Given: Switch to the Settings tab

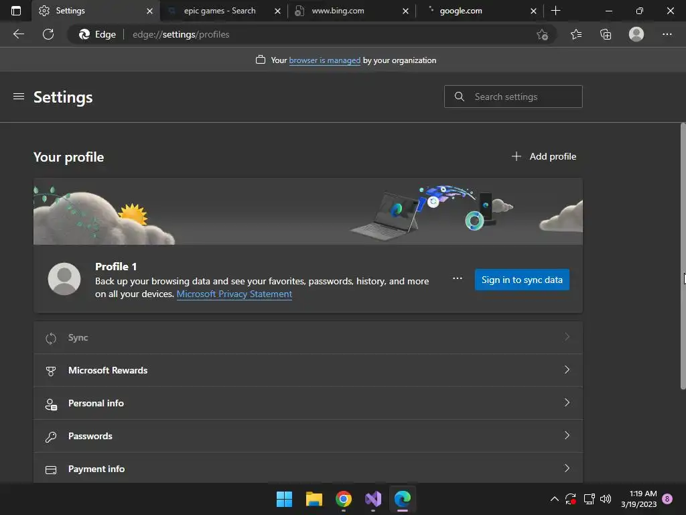Looking at the screenshot, I should tap(96, 11).
